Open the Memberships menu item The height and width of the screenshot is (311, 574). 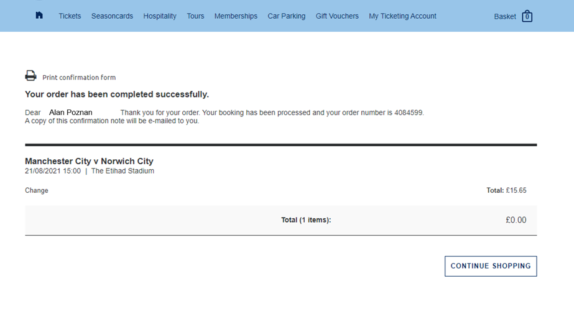[x=236, y=16]
